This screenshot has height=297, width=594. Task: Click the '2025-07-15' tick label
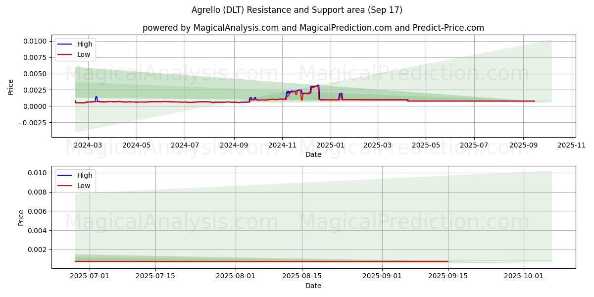pos(155,276)
